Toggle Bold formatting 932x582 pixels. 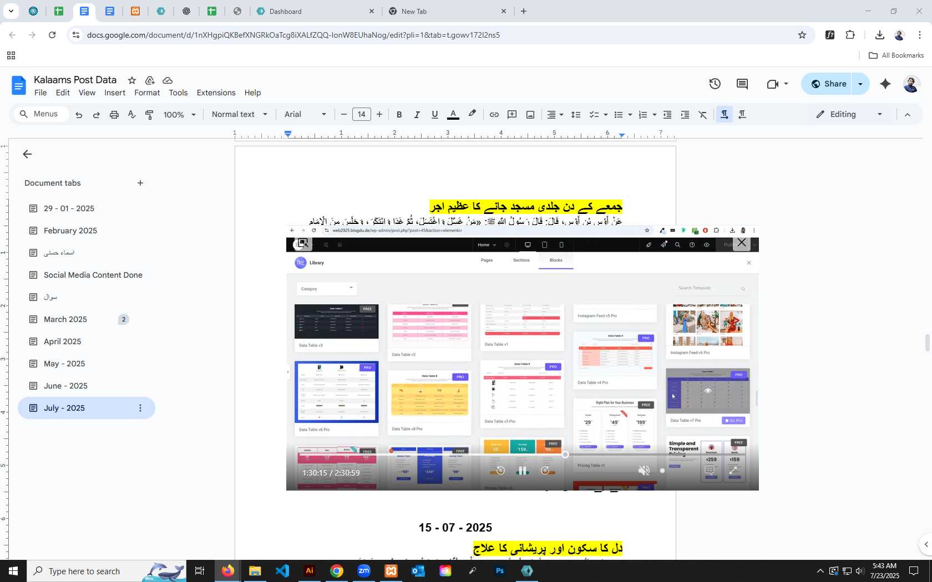[x=399, y=115]
